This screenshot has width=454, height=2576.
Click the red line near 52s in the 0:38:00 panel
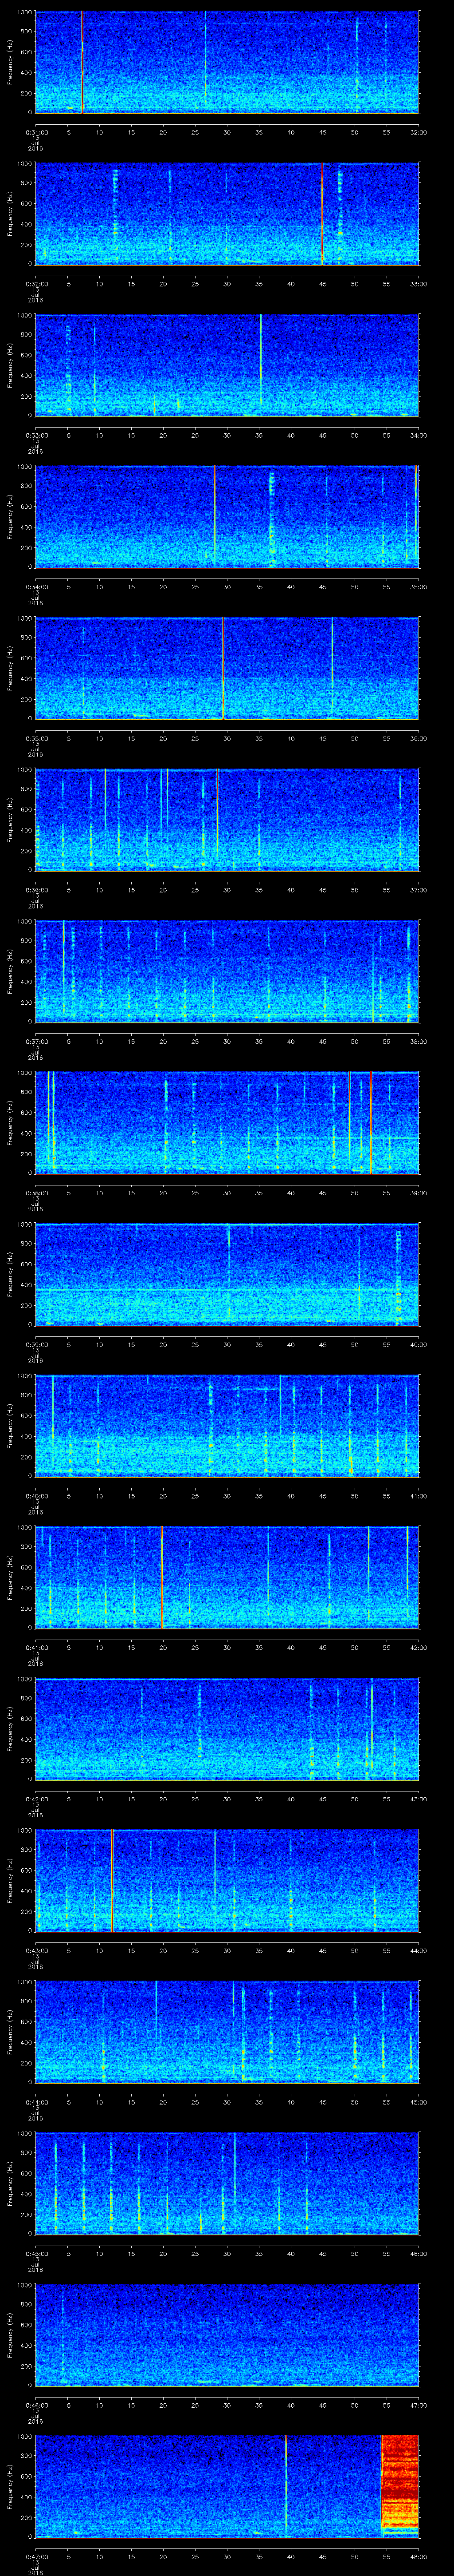click(371, 1122)
